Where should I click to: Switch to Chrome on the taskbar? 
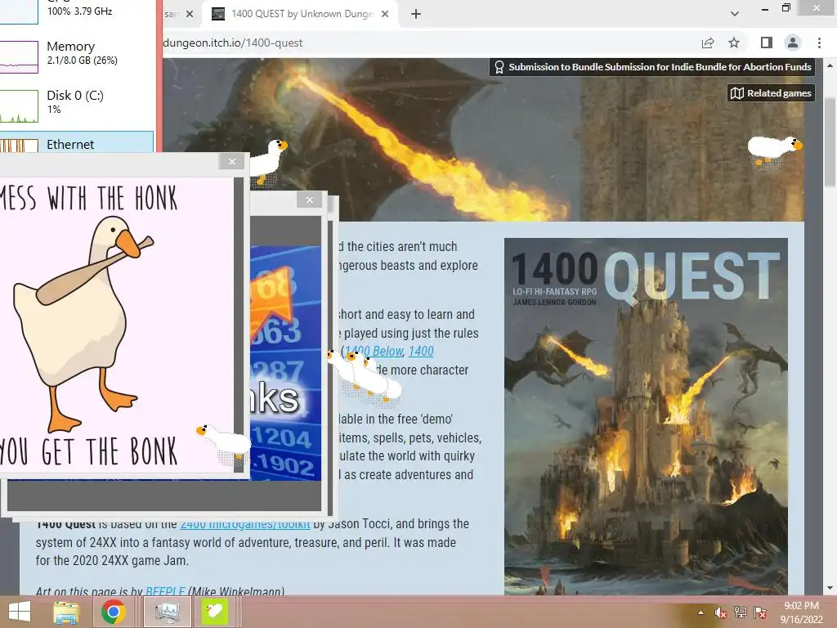pyautogui.click(x=113, y=612)
